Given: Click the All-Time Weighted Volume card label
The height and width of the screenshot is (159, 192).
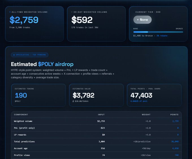Looking at the screenshot, I should 29,12.
